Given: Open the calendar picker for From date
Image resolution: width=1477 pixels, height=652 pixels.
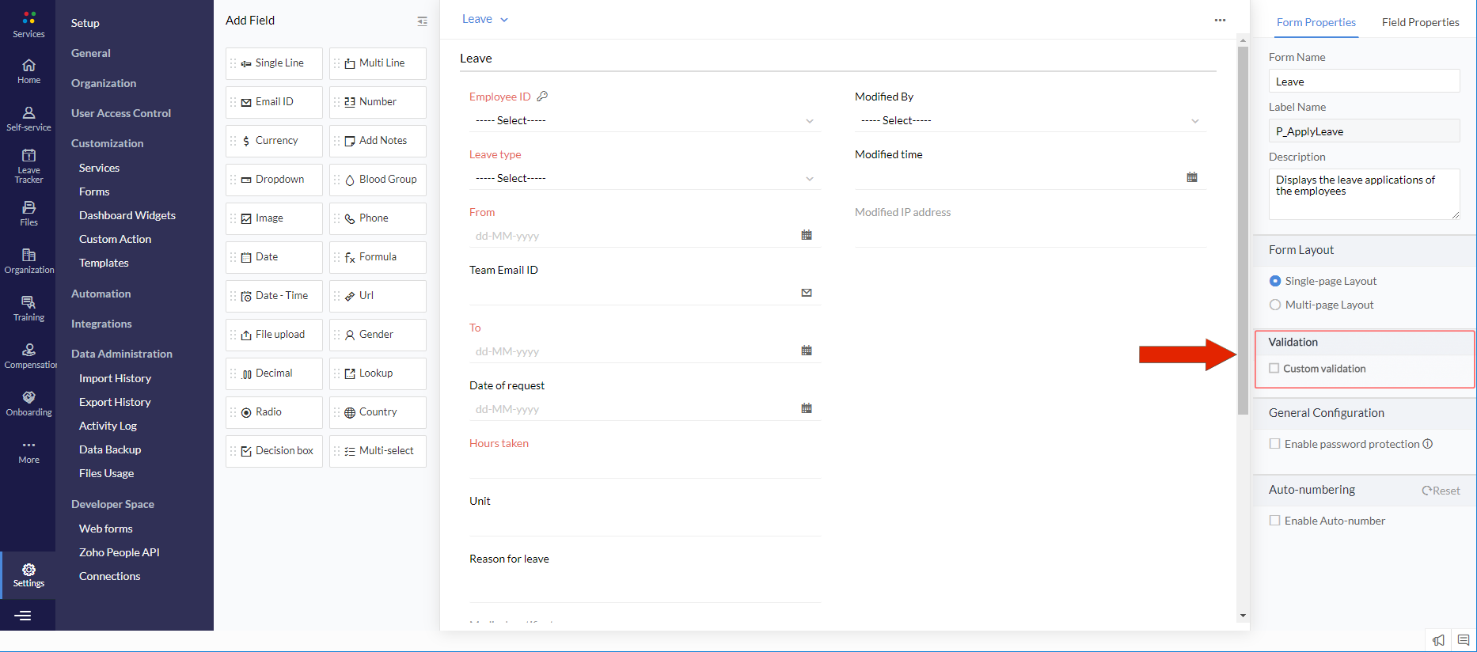Looking at the screenshot, I should (806, 235).
